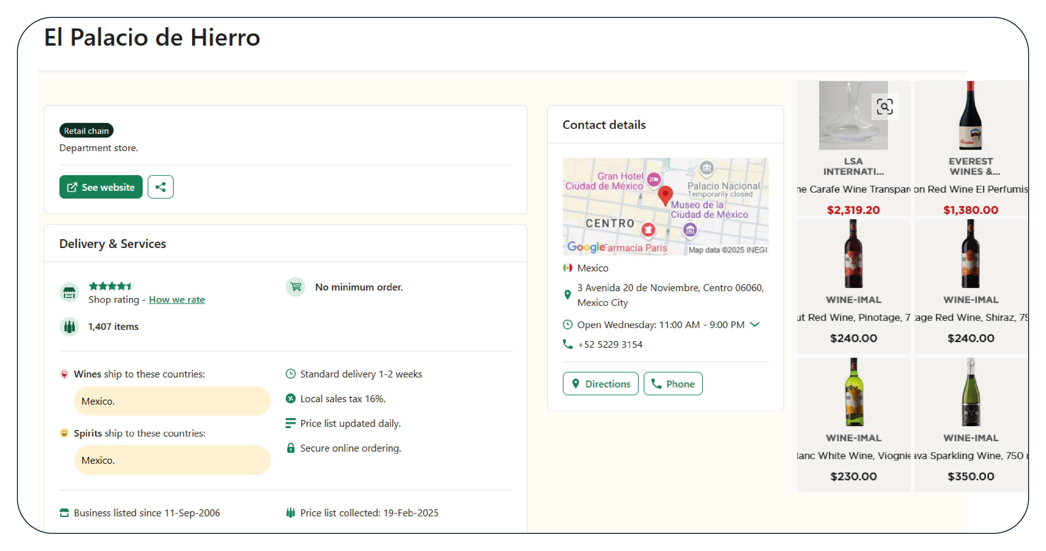Click the red location marker on the map
Image resolution: width=1046 pixels, height=551 pixels.
[x=665, y=195]
